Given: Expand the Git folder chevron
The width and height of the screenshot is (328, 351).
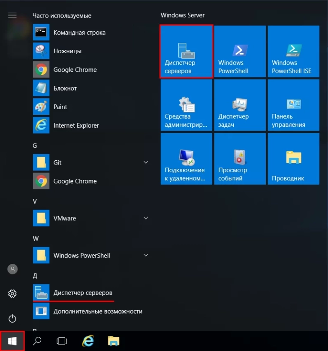Looking at the screenshot, I should pos(146,162).
